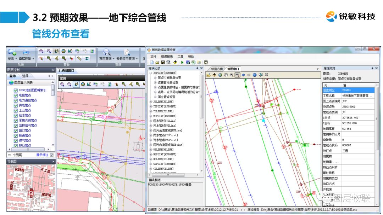This screenshot has width=383, height=215.
Task: Switch to the 选择 tab in layer control
Action: (x=25, y=76)
